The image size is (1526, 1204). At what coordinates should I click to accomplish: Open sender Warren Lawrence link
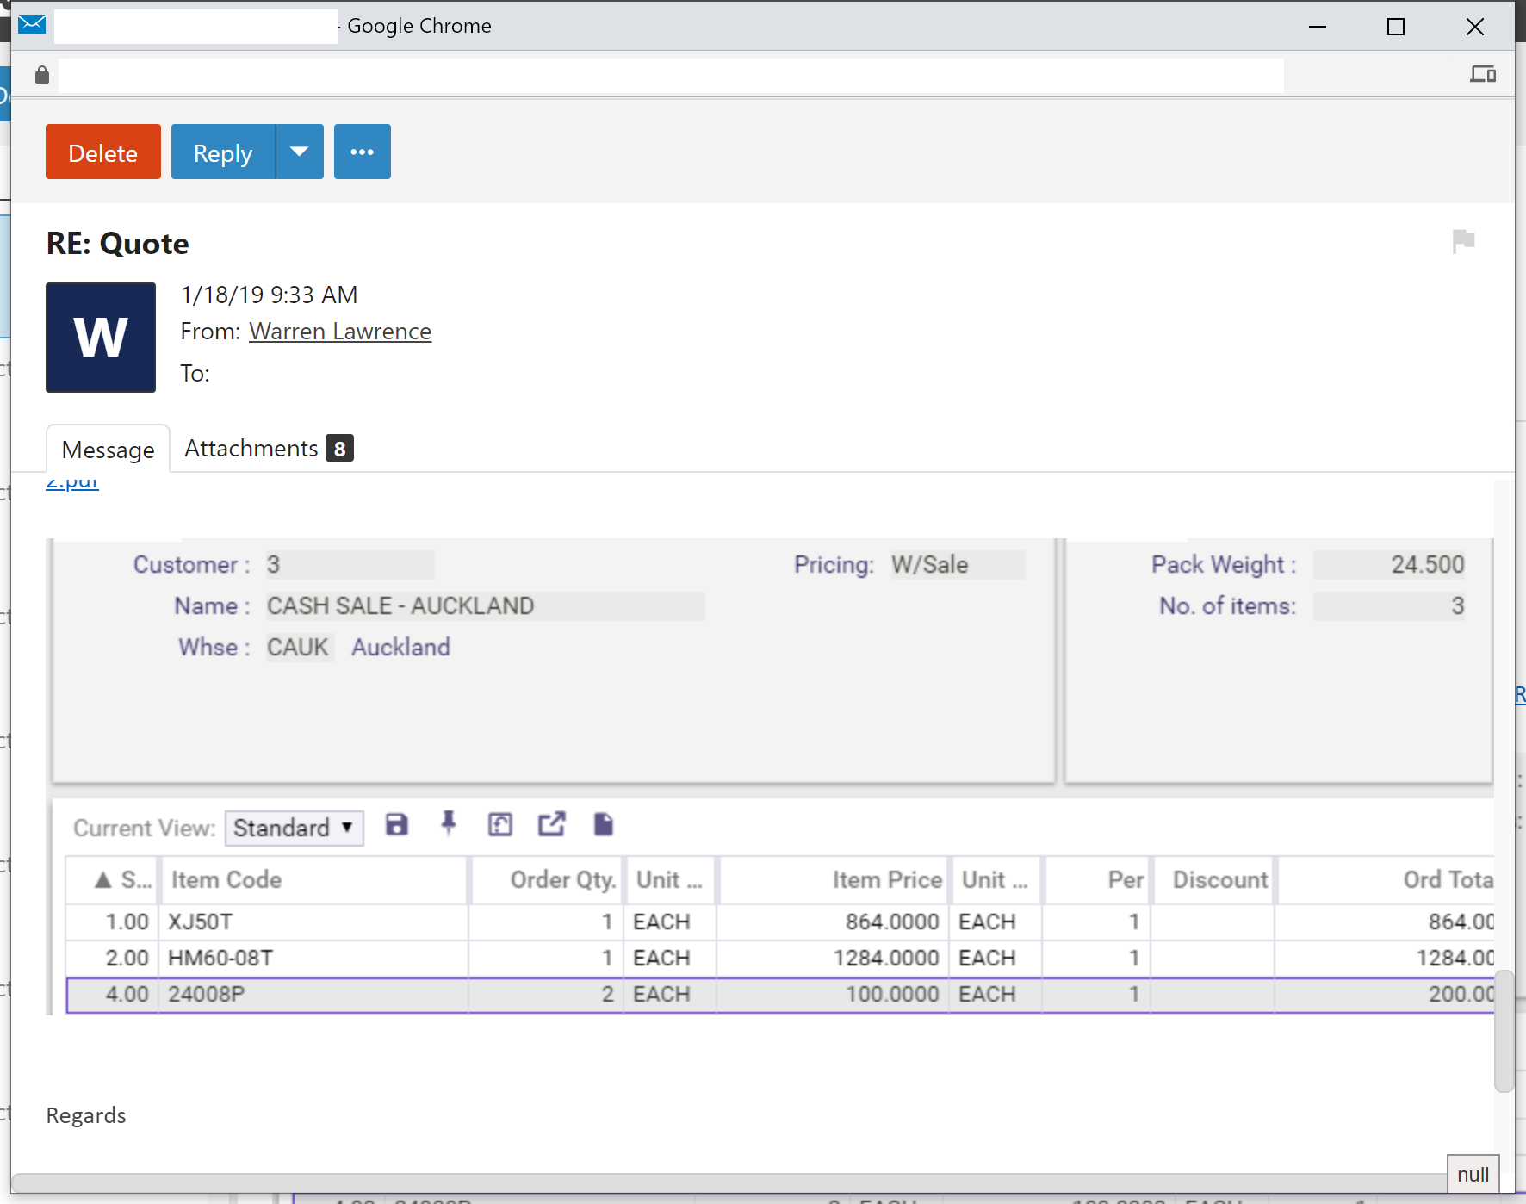340,332
